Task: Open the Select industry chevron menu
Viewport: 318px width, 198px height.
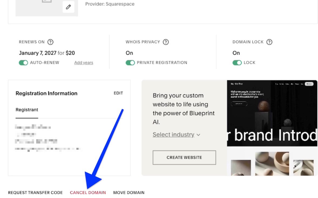Action: click(198, 135)
